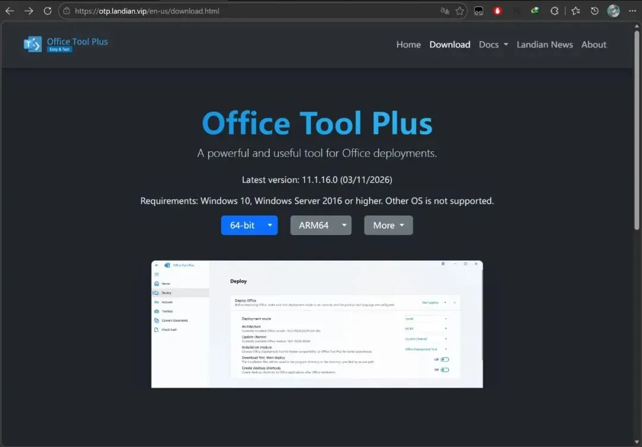Image resolution: width=642 pixels, height=447 pixels.
Task: Open the More downloads dropdown
Action: 389,226
